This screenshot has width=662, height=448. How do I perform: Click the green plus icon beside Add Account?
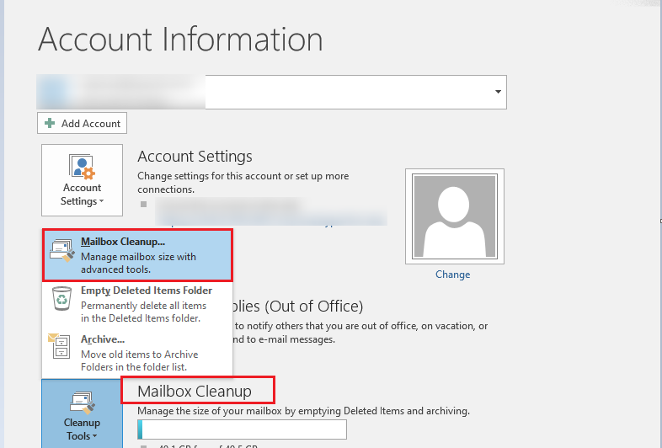pyautogui.click(x=50, y=123)
